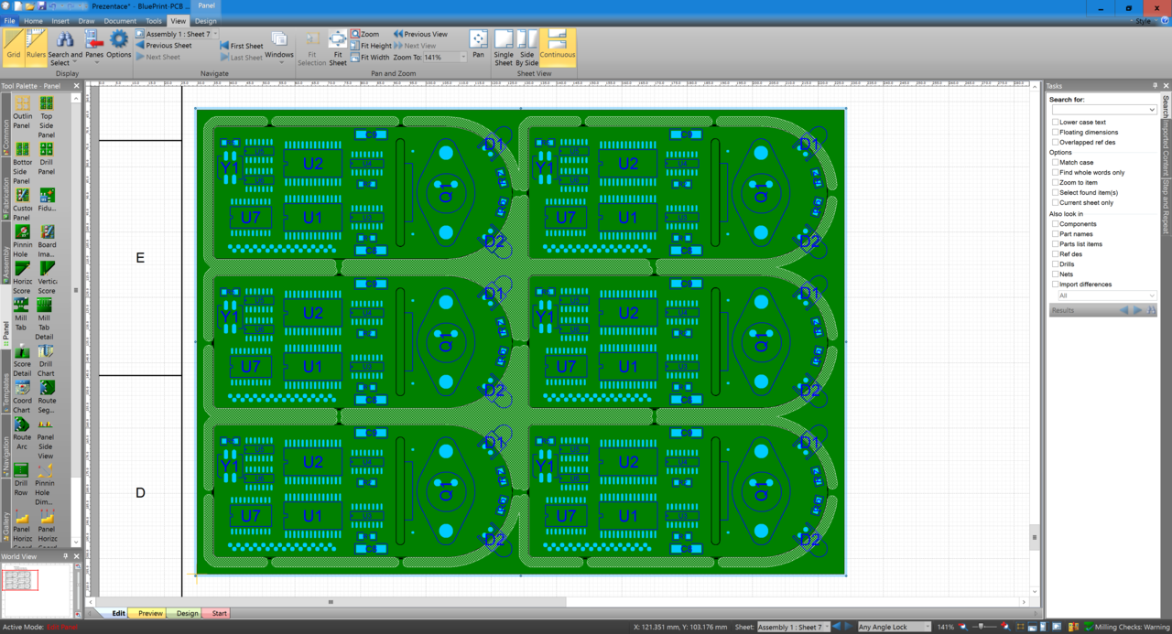The image size is (1172, 634).
Task: Select the Mill Tab tool
Action: tap(22, 316)
